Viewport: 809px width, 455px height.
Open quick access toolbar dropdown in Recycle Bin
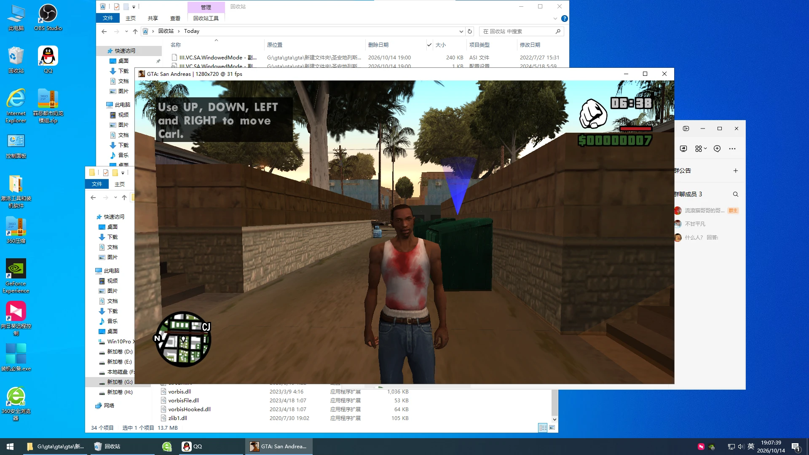(134, 7)
